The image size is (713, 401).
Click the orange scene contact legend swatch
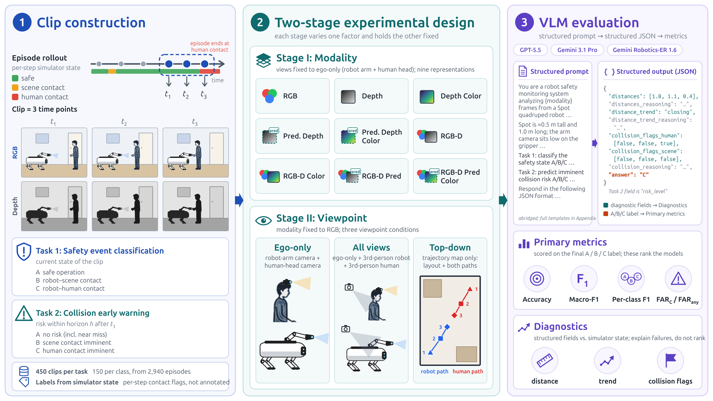15,88
